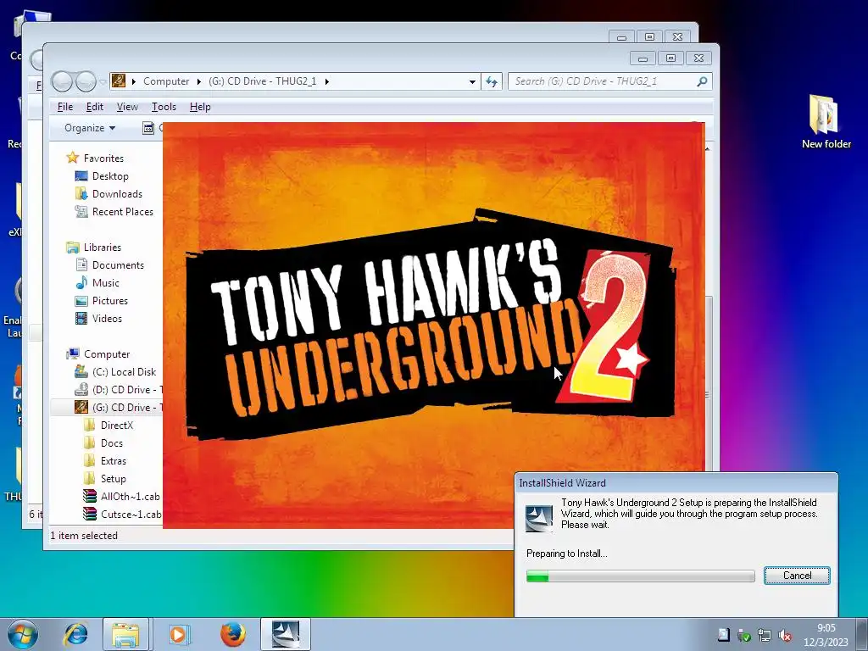Expand the Computer breadcrumb arrow
The height and width of the screenshot is (651, 868).
coord(198,81)
